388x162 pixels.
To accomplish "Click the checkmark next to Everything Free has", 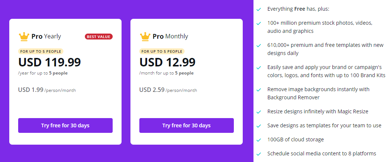I will (259, 9).
